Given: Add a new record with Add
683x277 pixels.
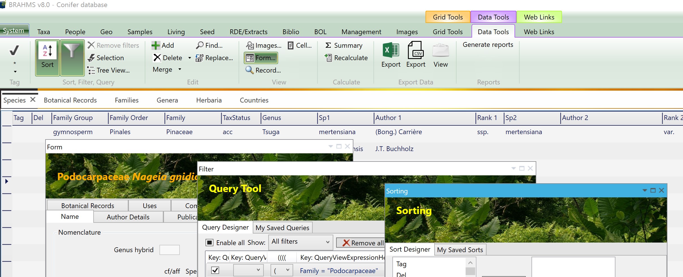Looking at the screenshot, I should coord(163,45).
